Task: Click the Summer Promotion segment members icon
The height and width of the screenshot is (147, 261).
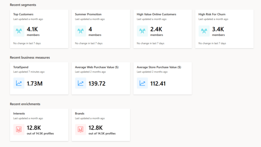Action: pyautogui.click(x=81, y=31)
